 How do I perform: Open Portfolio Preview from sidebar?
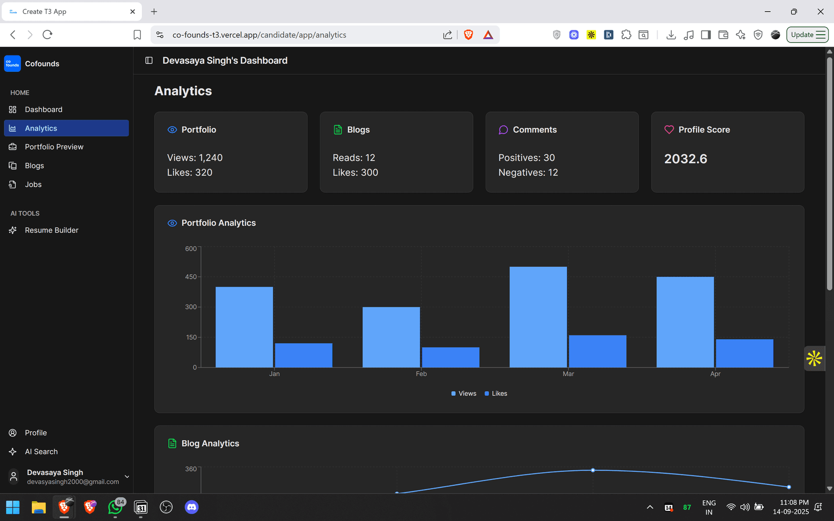coord(54,147)
